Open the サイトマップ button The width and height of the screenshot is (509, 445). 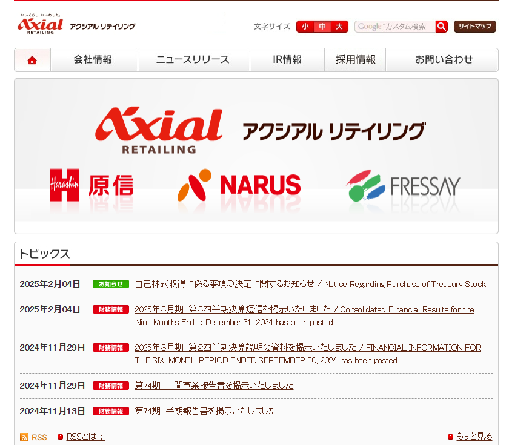click(475, 27)
